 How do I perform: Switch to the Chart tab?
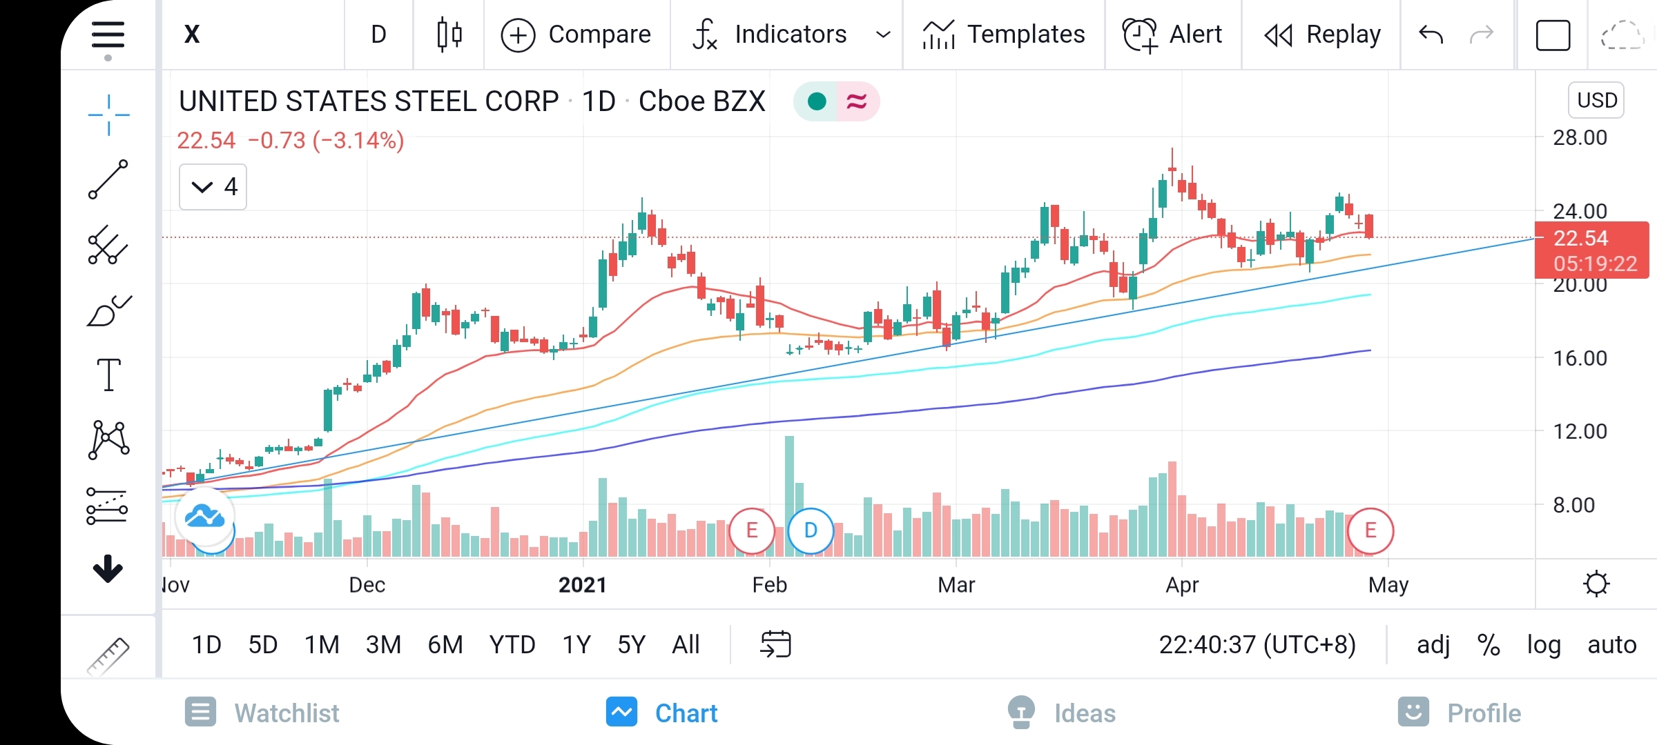click(662, 713)
